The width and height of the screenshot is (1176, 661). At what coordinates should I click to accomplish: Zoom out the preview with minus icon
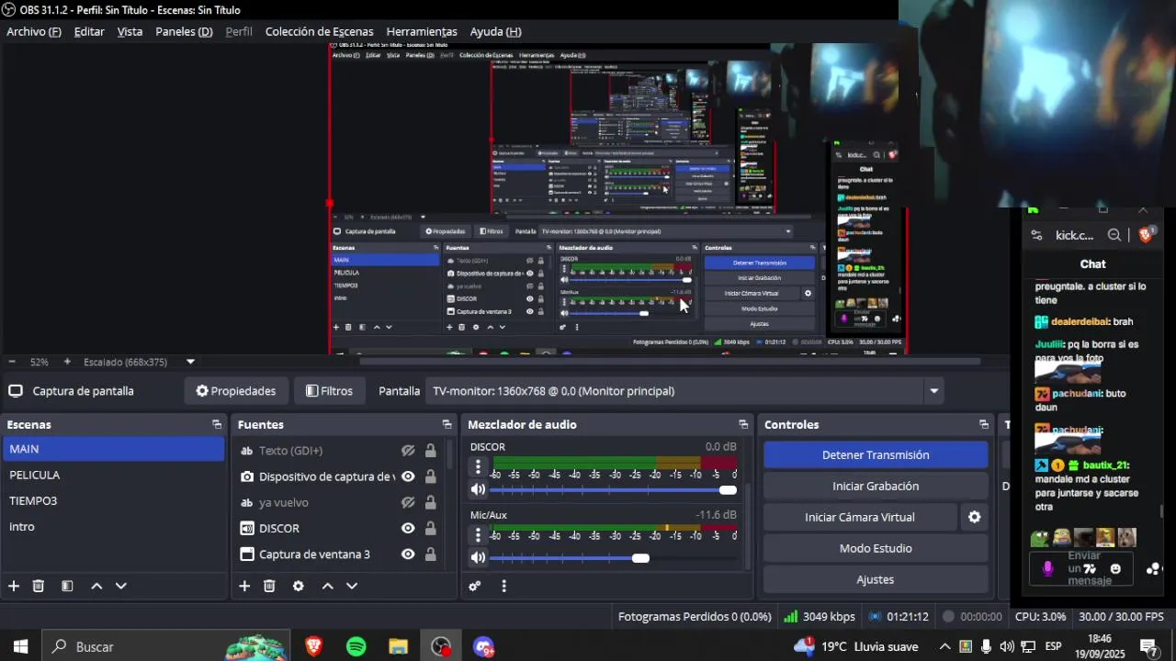click(12, 362)
